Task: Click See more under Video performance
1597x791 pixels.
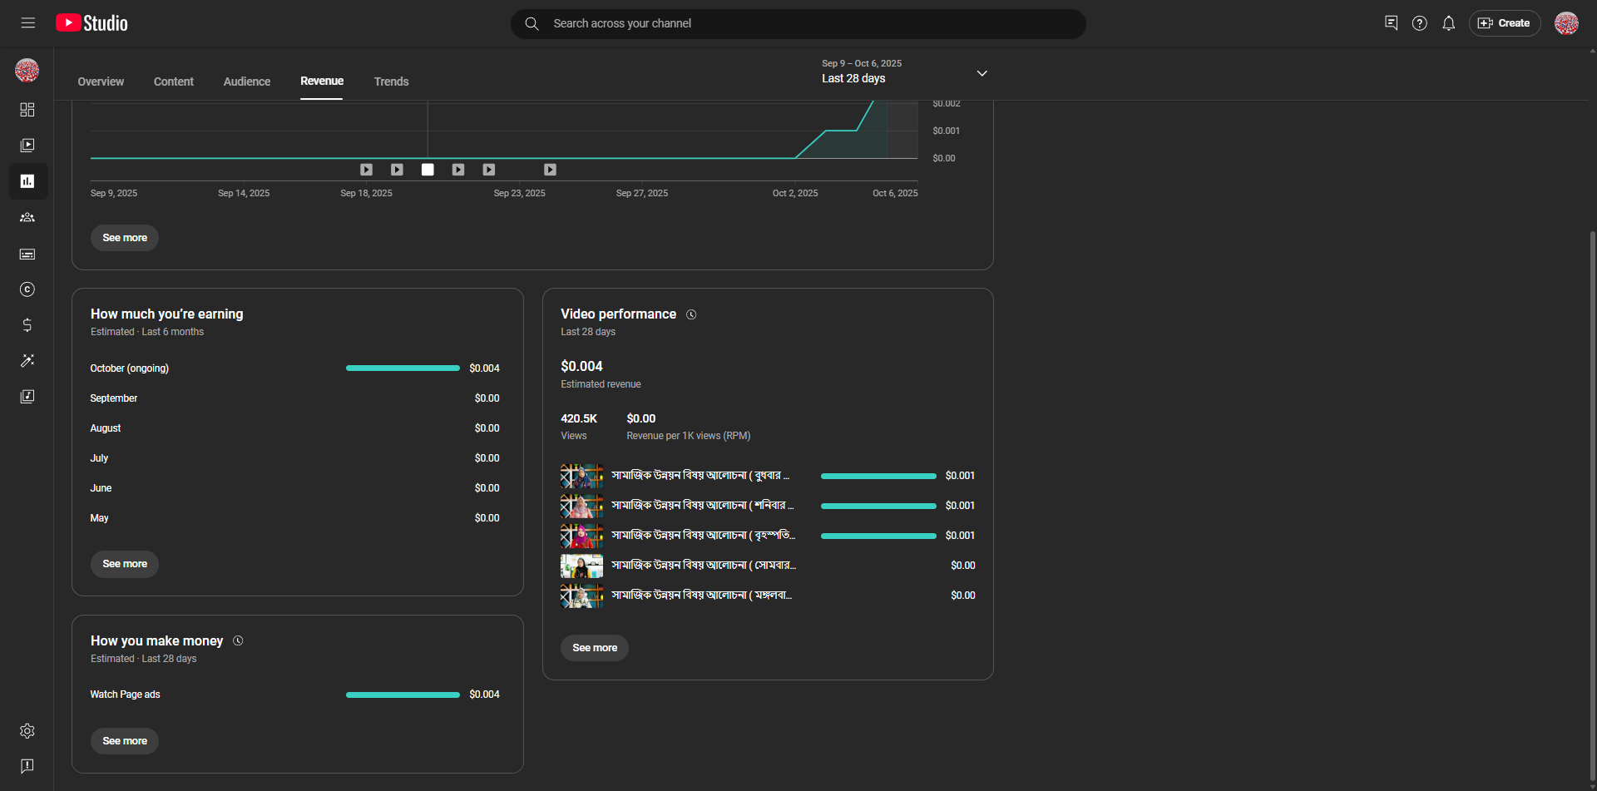Action: point(595,648)
